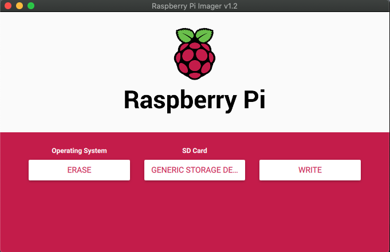Close the window with the red button

pyautogui.click(x=8, y=6)
